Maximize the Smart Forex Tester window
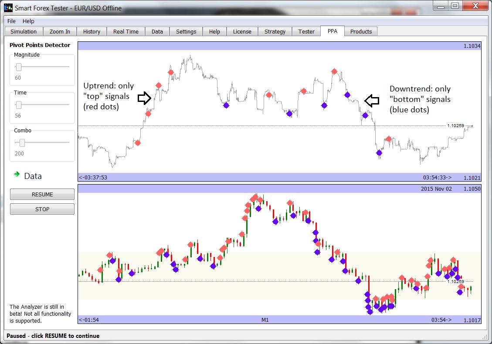The height and width of the screenshot is (344, 492). click(x=455, y=6)
